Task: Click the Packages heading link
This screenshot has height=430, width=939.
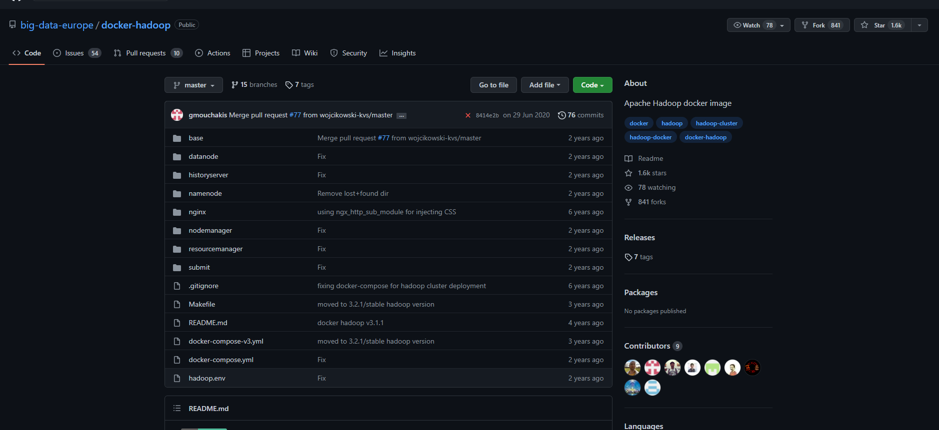Action: [641, 293]
